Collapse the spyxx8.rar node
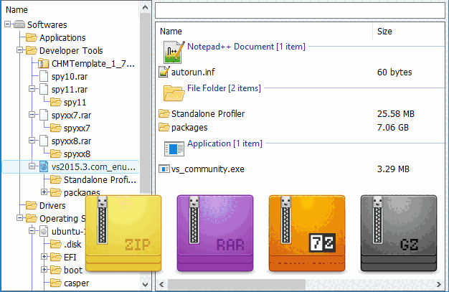The image size is (449, 292). 32,141
